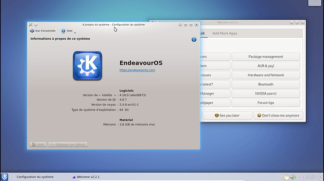The image size is (324, 181).
Task: Open the endeavouros.com link
Action: click(137, 70)
